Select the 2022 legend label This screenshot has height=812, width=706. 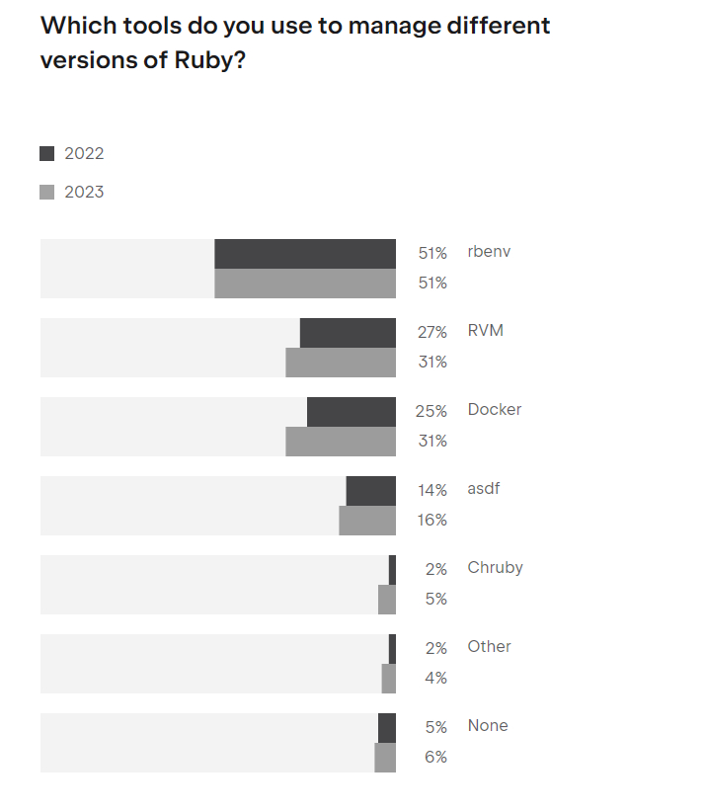point(84,154)
